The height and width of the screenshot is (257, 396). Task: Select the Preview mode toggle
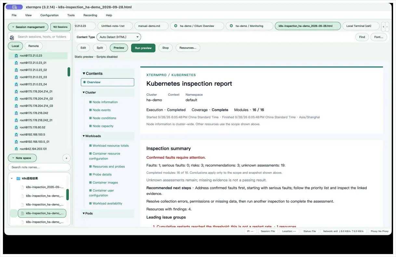click(119, 48)
